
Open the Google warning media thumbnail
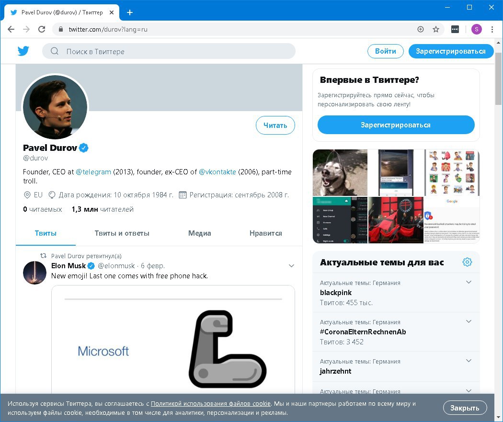pos(452,220)
